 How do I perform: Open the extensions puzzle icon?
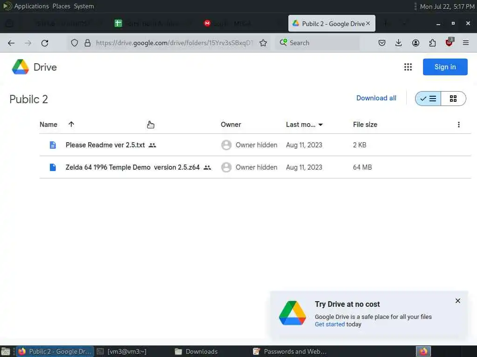click(432, 43)
